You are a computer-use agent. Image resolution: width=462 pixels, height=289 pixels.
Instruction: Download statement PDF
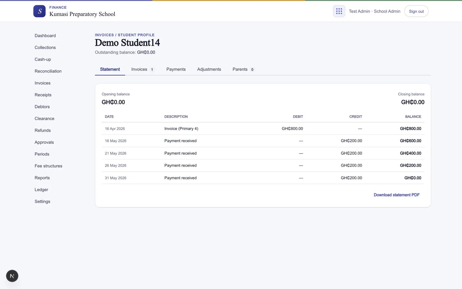point(396,195)
